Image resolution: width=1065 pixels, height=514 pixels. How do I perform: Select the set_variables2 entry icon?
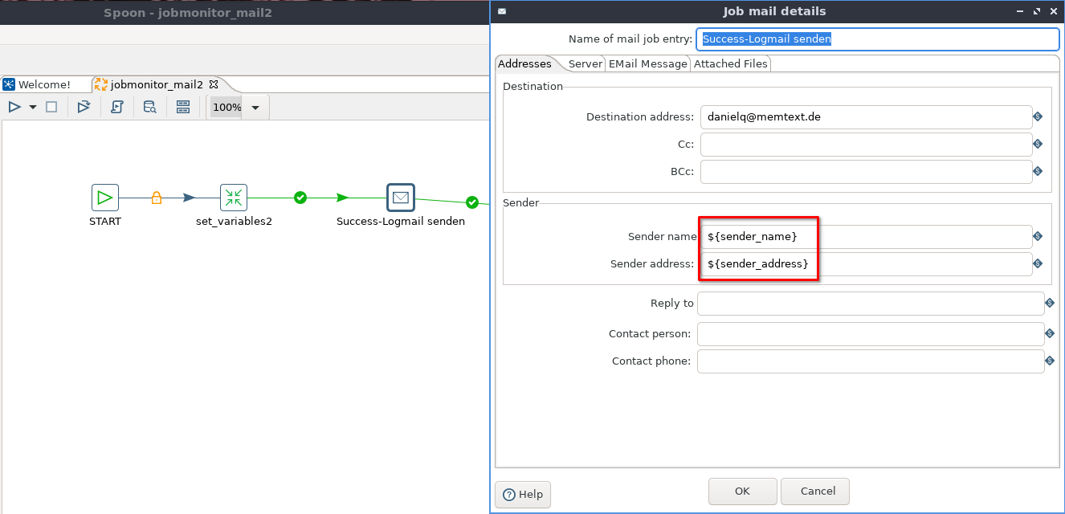[x=234, y=198]
